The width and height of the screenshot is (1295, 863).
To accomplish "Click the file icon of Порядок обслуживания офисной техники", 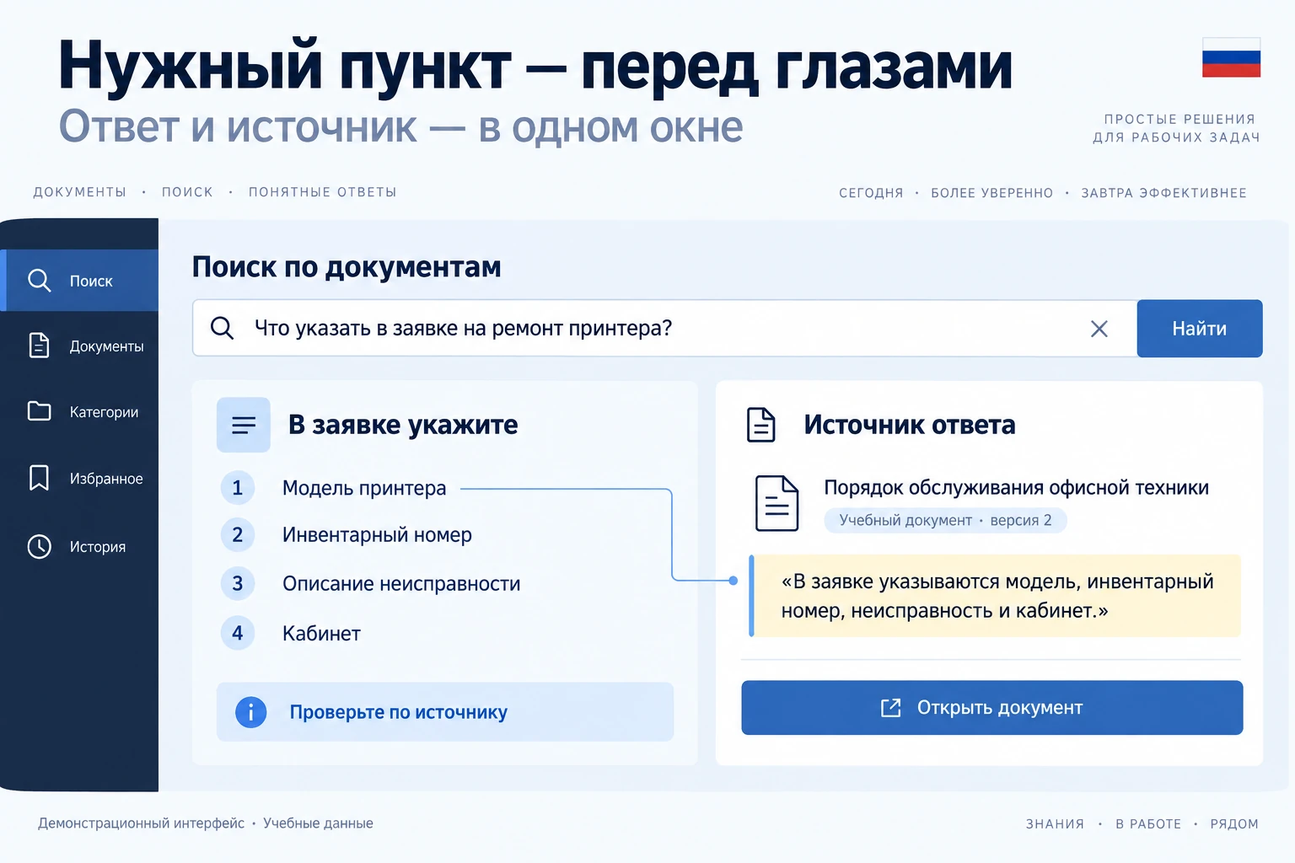I will [776, 503].
